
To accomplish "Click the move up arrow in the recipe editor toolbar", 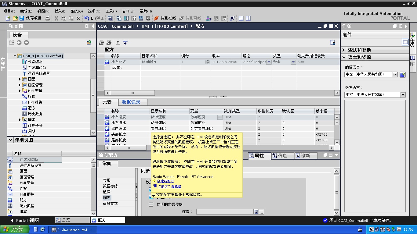I will (x=118, y=43).
